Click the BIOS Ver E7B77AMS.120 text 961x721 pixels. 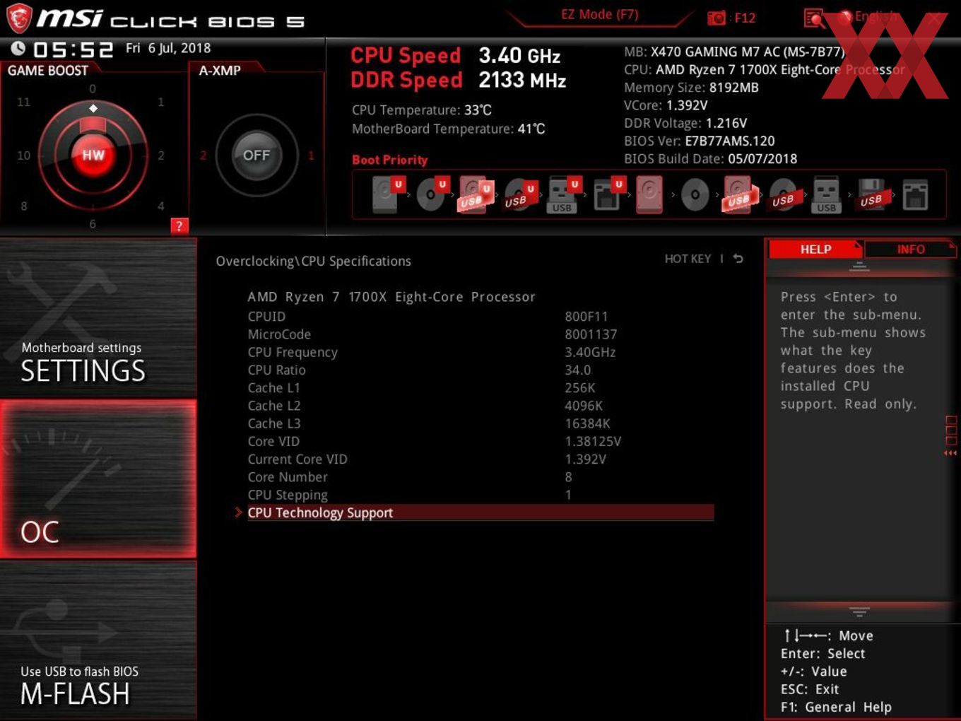[x=699, y=141]
